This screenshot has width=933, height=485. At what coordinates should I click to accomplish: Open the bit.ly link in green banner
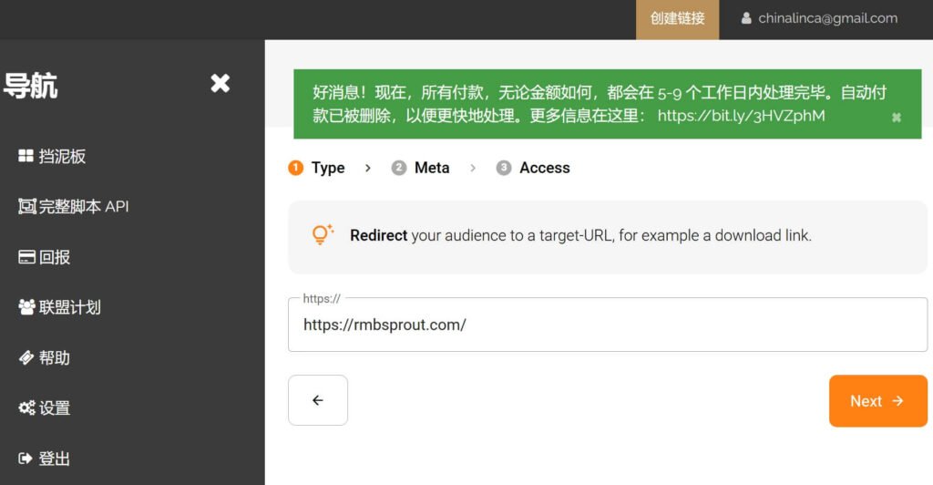click(741, 116)
